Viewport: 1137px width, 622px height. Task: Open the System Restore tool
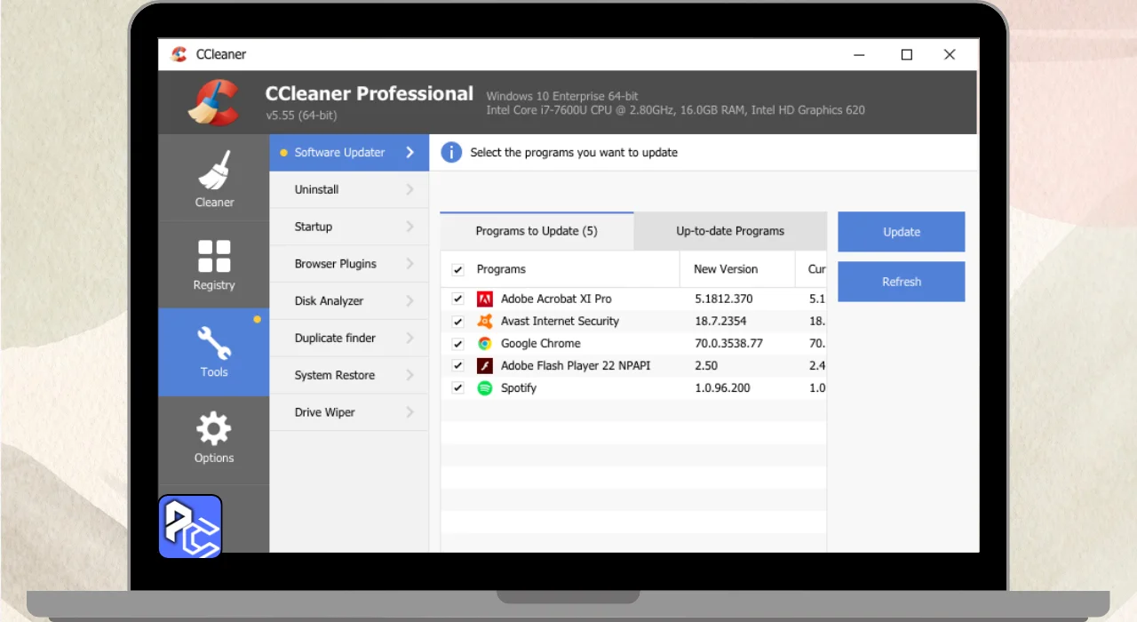tap(349, 375)
